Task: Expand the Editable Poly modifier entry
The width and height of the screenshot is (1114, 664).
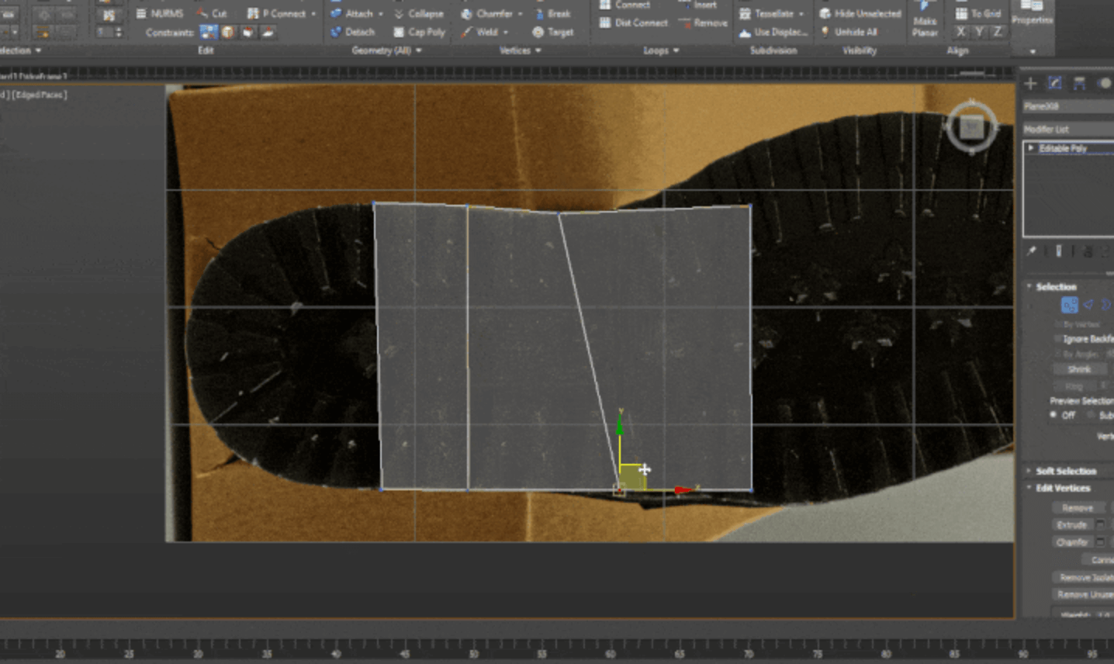Action: click(1031, 147)
